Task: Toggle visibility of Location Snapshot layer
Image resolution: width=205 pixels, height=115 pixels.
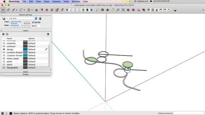Action: [4, 52]
